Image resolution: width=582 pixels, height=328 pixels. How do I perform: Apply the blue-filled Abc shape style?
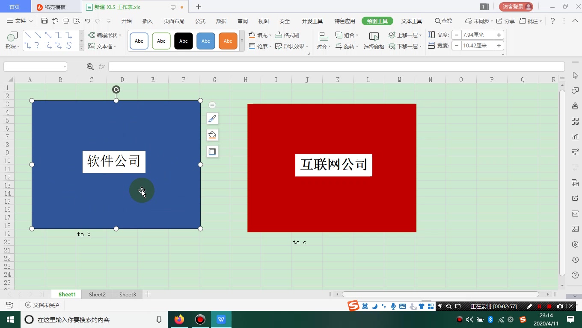coord(206,41)
